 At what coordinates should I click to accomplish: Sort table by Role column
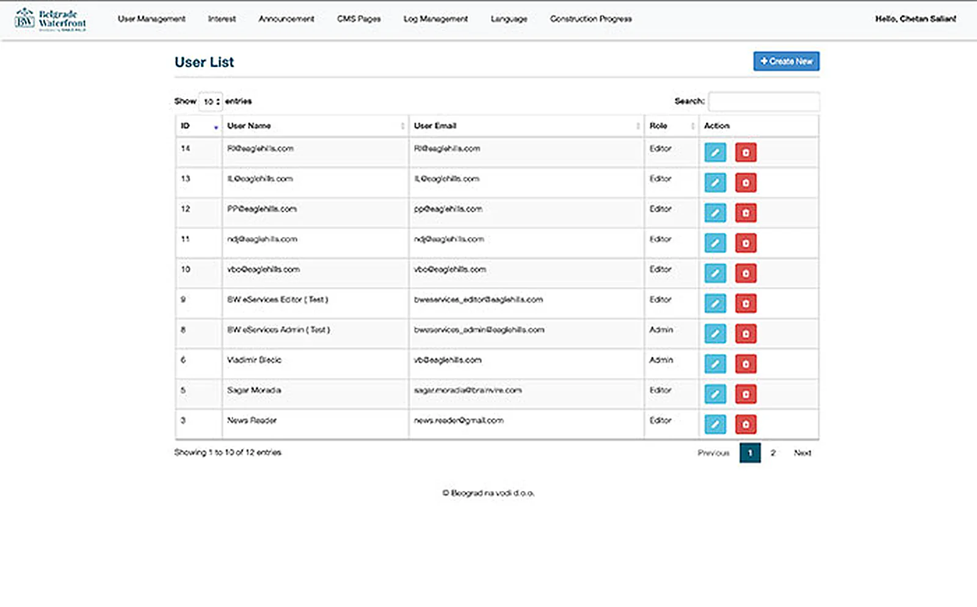[671, 126]
